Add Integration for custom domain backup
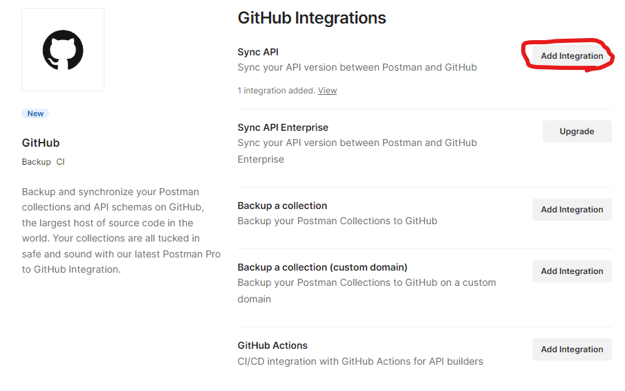The width and height of the screenshot is (625, 391). 572,271
